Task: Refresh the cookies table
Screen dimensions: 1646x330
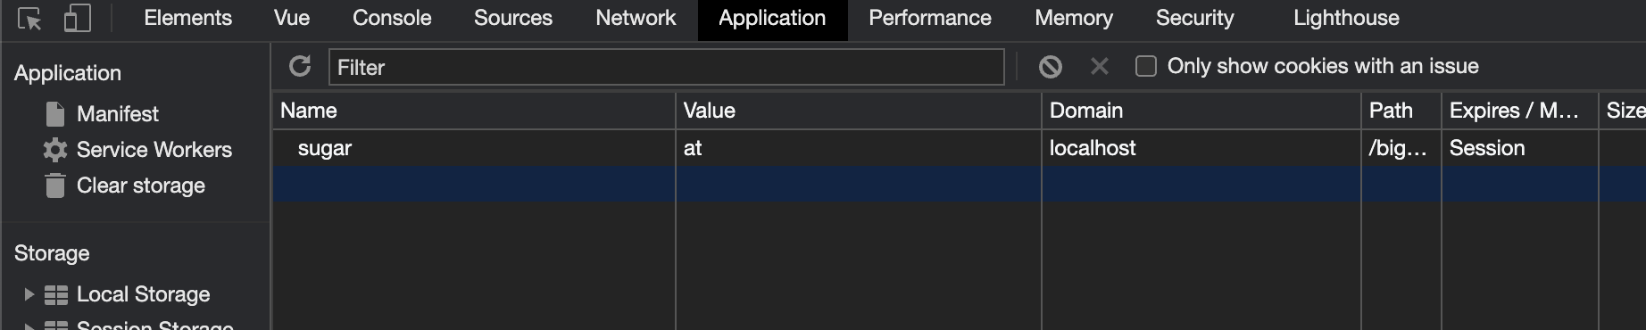Action: click(300, 66)
